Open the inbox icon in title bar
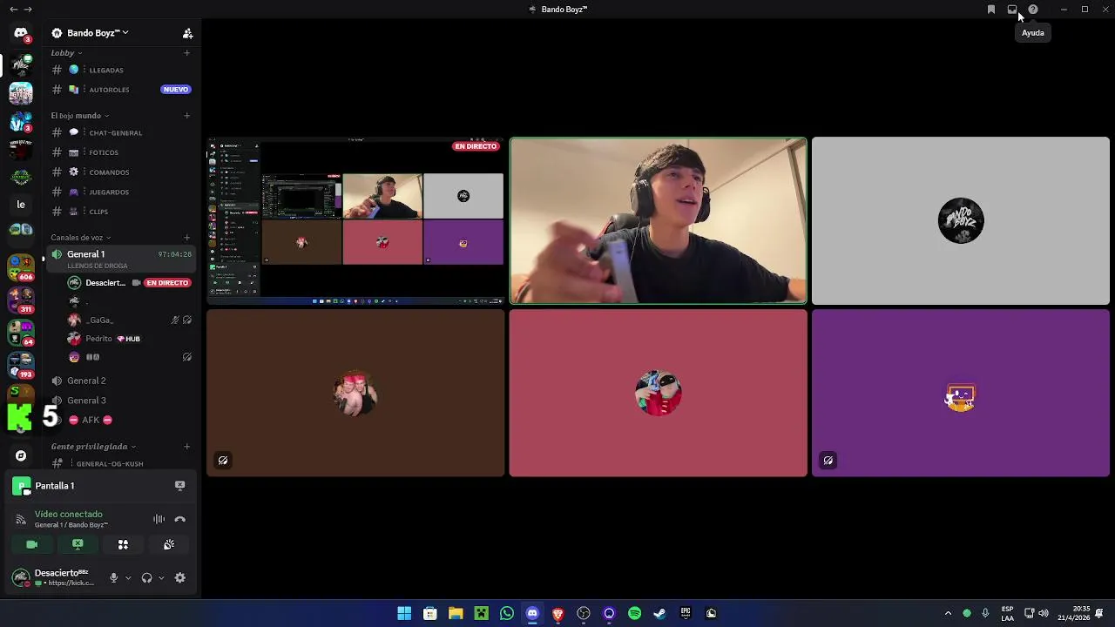This screenshot has height=627, width=1115. click(1012, 10)
